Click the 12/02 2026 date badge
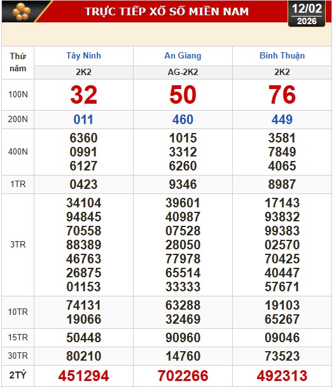The image size is (334, 388). click(307, 13)
